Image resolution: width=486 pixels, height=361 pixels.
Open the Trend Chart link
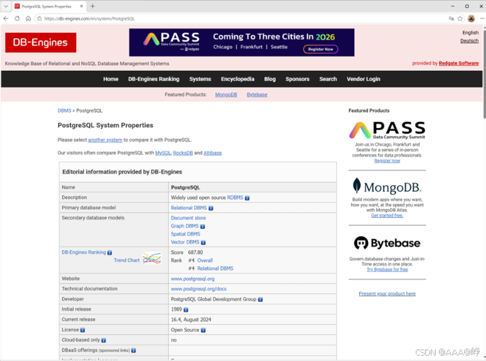tap(127, 260)
